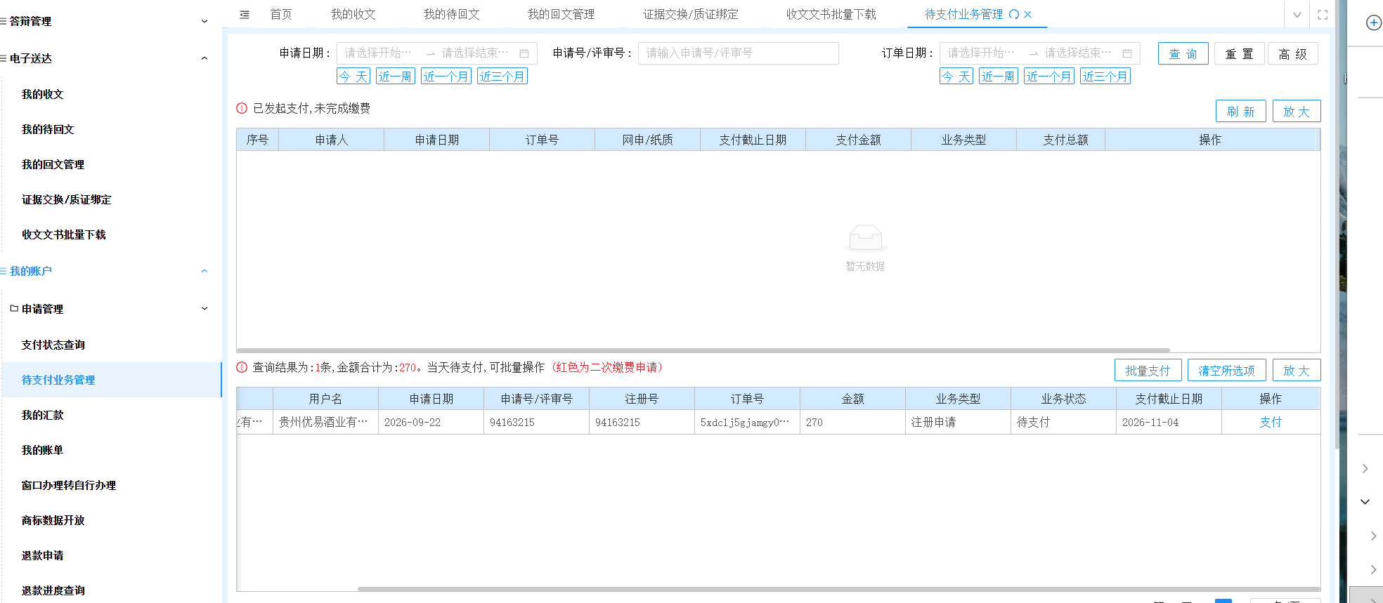Screen dimensions: 1383x603
Task: Reset filters with the 重置 button
Action: (x=1240, y=54)
